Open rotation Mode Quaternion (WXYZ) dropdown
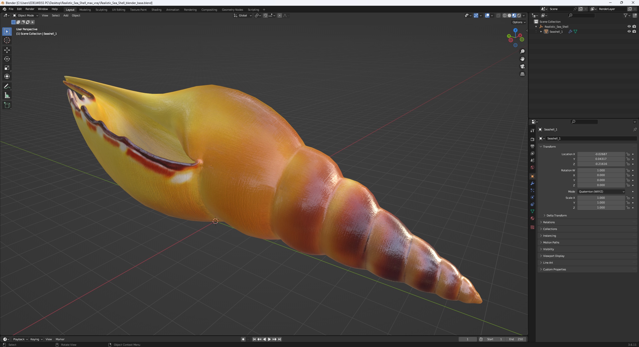639x347 pixels. (x=601, y=192)
